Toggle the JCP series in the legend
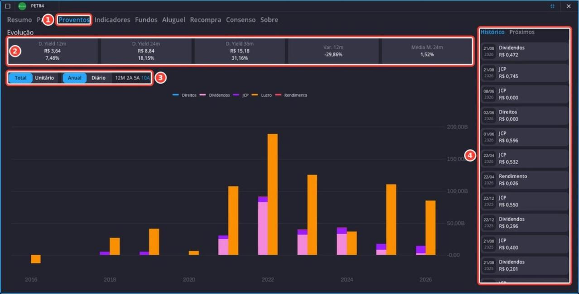 coord(241,95)
